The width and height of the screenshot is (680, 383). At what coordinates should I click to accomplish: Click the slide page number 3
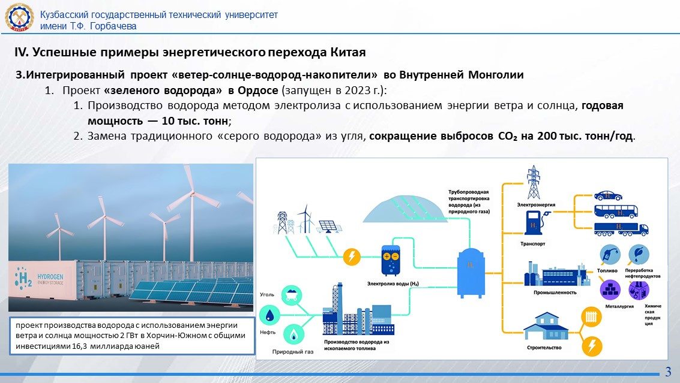(668, 369)
